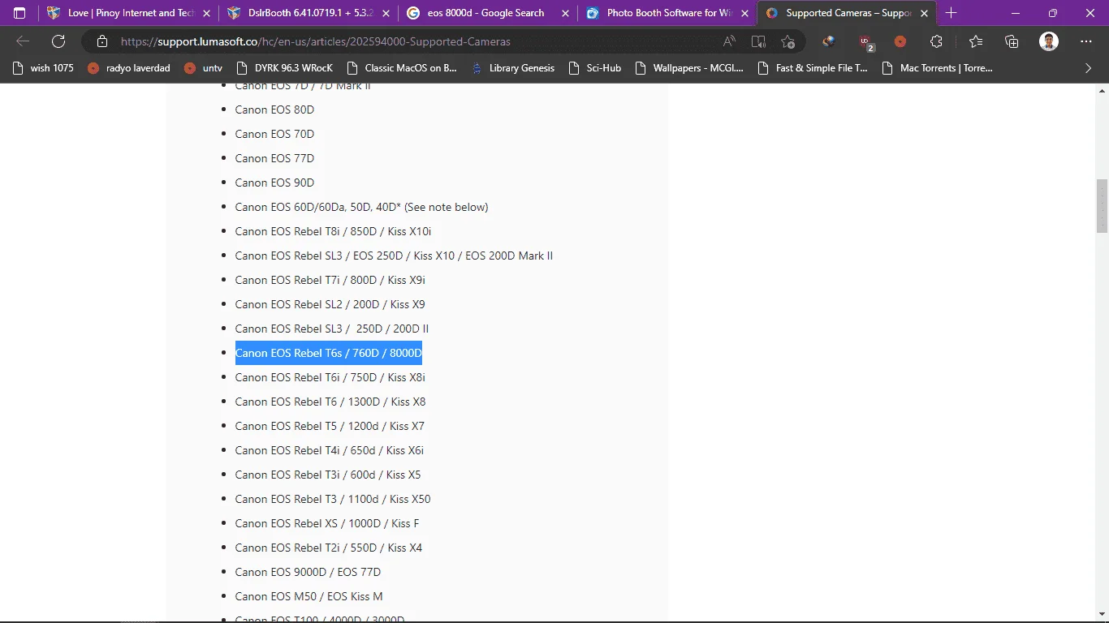Screen dimensions: 1109x623
Task: Click the vertical scrollbar thumb
Action: 1102,205
